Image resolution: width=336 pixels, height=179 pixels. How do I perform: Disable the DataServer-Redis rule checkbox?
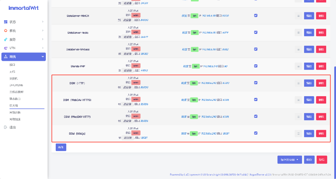pyautogui.click(x=256, y=32)
